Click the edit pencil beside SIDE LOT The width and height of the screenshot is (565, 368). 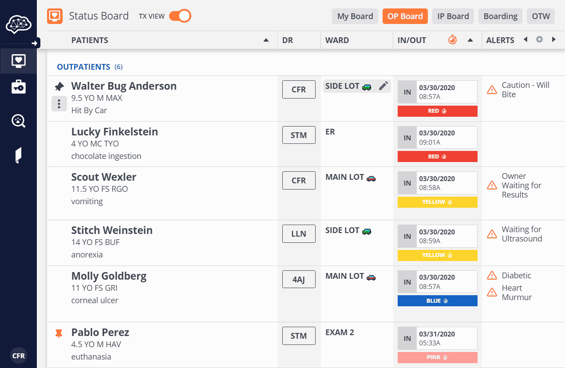[x=383, y=86]
